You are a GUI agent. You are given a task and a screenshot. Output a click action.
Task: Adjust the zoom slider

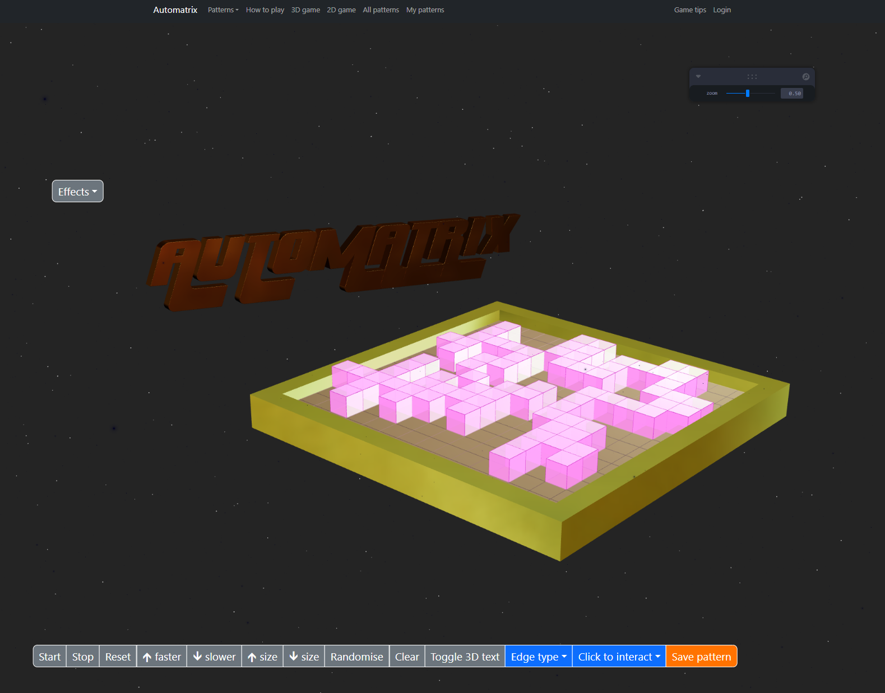[750, 94]
